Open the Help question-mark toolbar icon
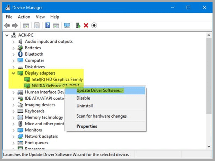The image size is (215, 161). [x=47, y=26]
